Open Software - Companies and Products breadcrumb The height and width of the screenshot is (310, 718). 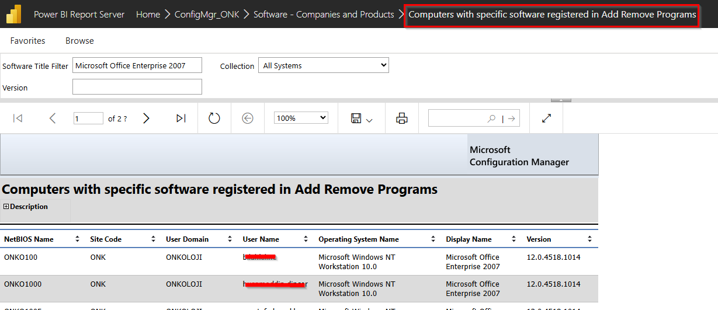324,15
